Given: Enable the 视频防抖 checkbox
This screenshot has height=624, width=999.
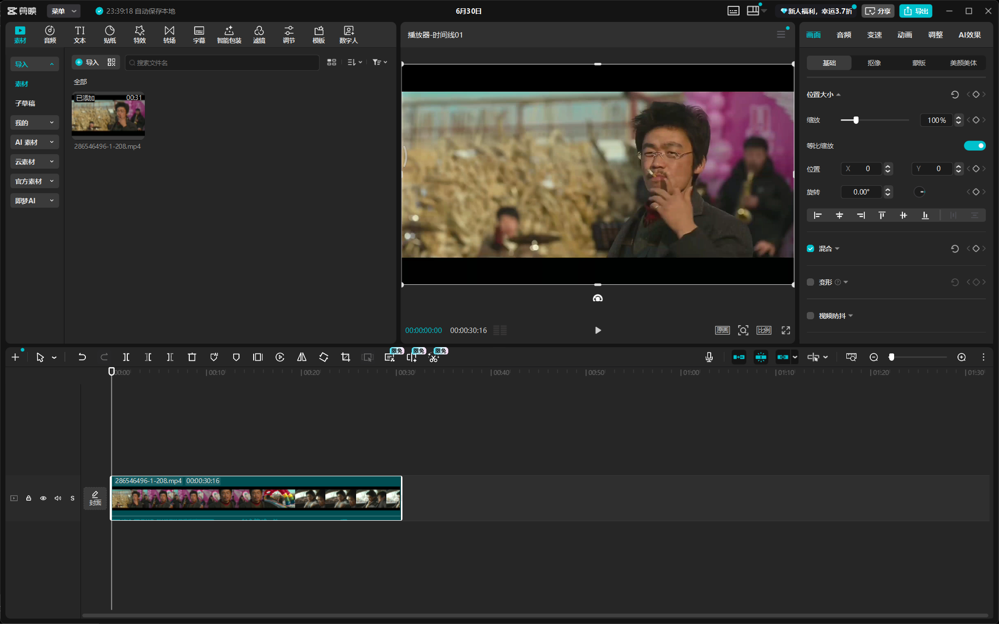Looking at the screenshot, I should click(811, 316).
